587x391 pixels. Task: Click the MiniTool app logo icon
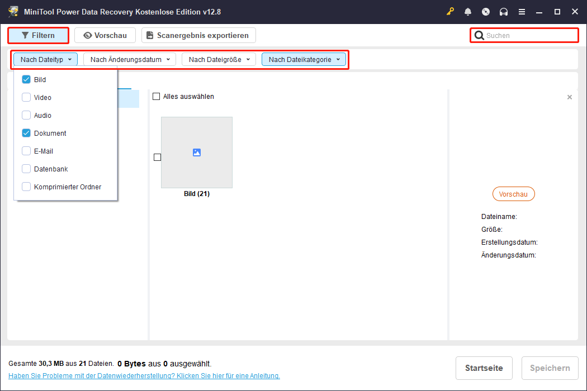13,12
